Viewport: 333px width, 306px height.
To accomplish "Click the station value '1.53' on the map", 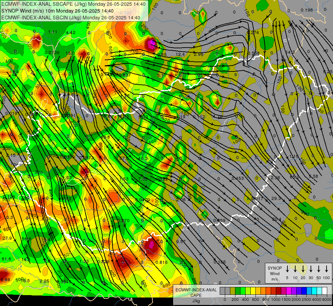I will point(124,179).
